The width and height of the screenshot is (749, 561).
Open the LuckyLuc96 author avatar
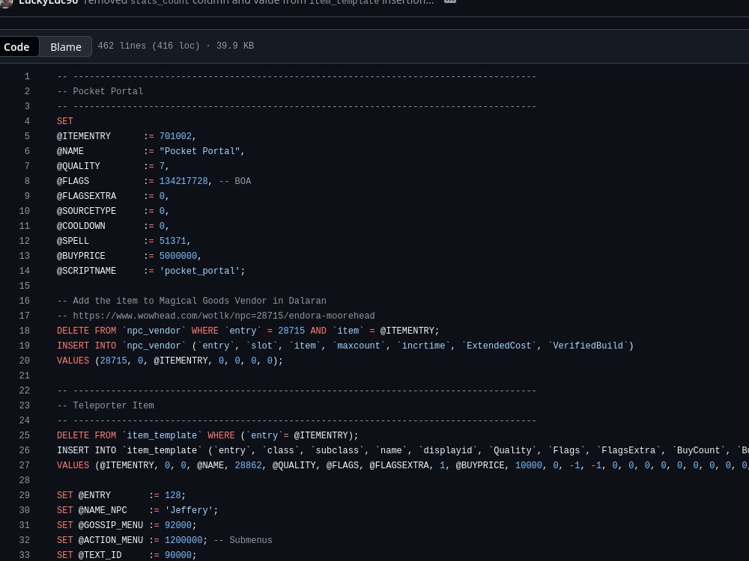click(x=5, y=2)
